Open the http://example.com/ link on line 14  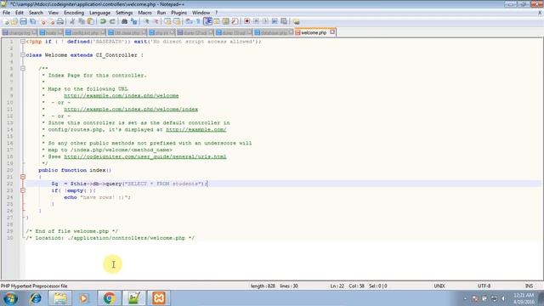click(196, 130)
